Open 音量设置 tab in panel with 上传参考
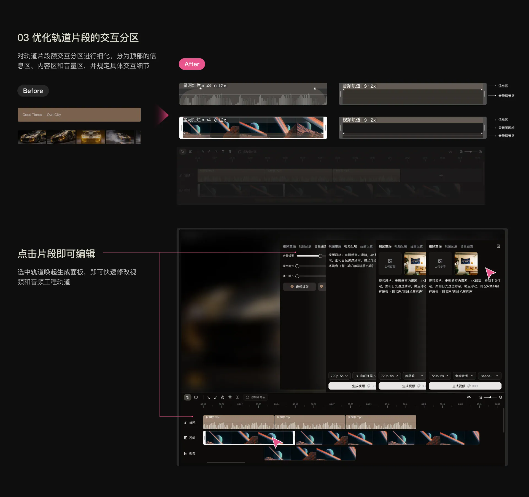 pos(466,246)
